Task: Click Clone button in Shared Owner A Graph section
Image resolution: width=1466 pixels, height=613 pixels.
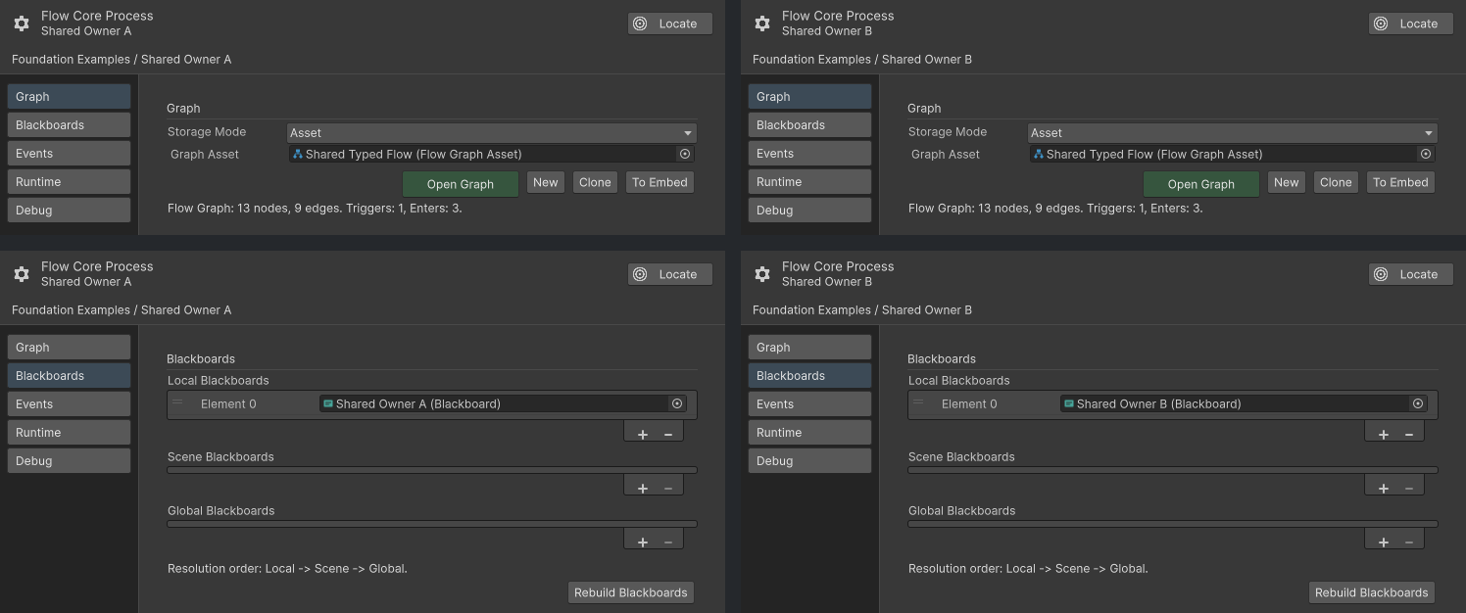Action: [x=595, y=182]
